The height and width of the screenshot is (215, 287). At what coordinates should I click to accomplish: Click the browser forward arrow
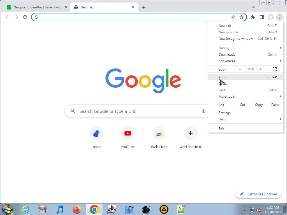(16, 17)
